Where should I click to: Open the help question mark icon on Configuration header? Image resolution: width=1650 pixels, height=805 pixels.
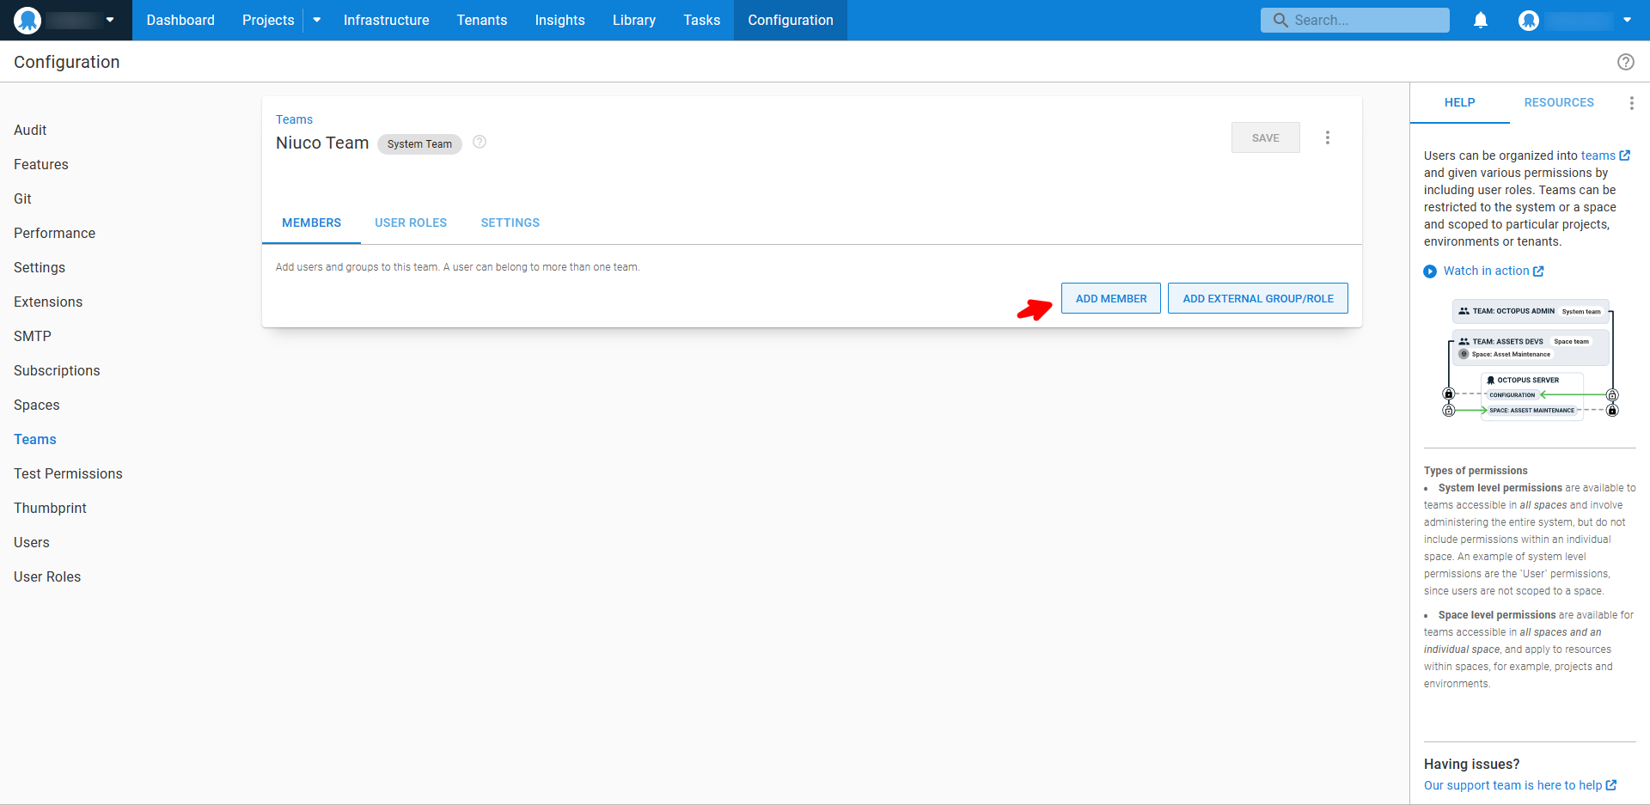(x=1626, y=62)
